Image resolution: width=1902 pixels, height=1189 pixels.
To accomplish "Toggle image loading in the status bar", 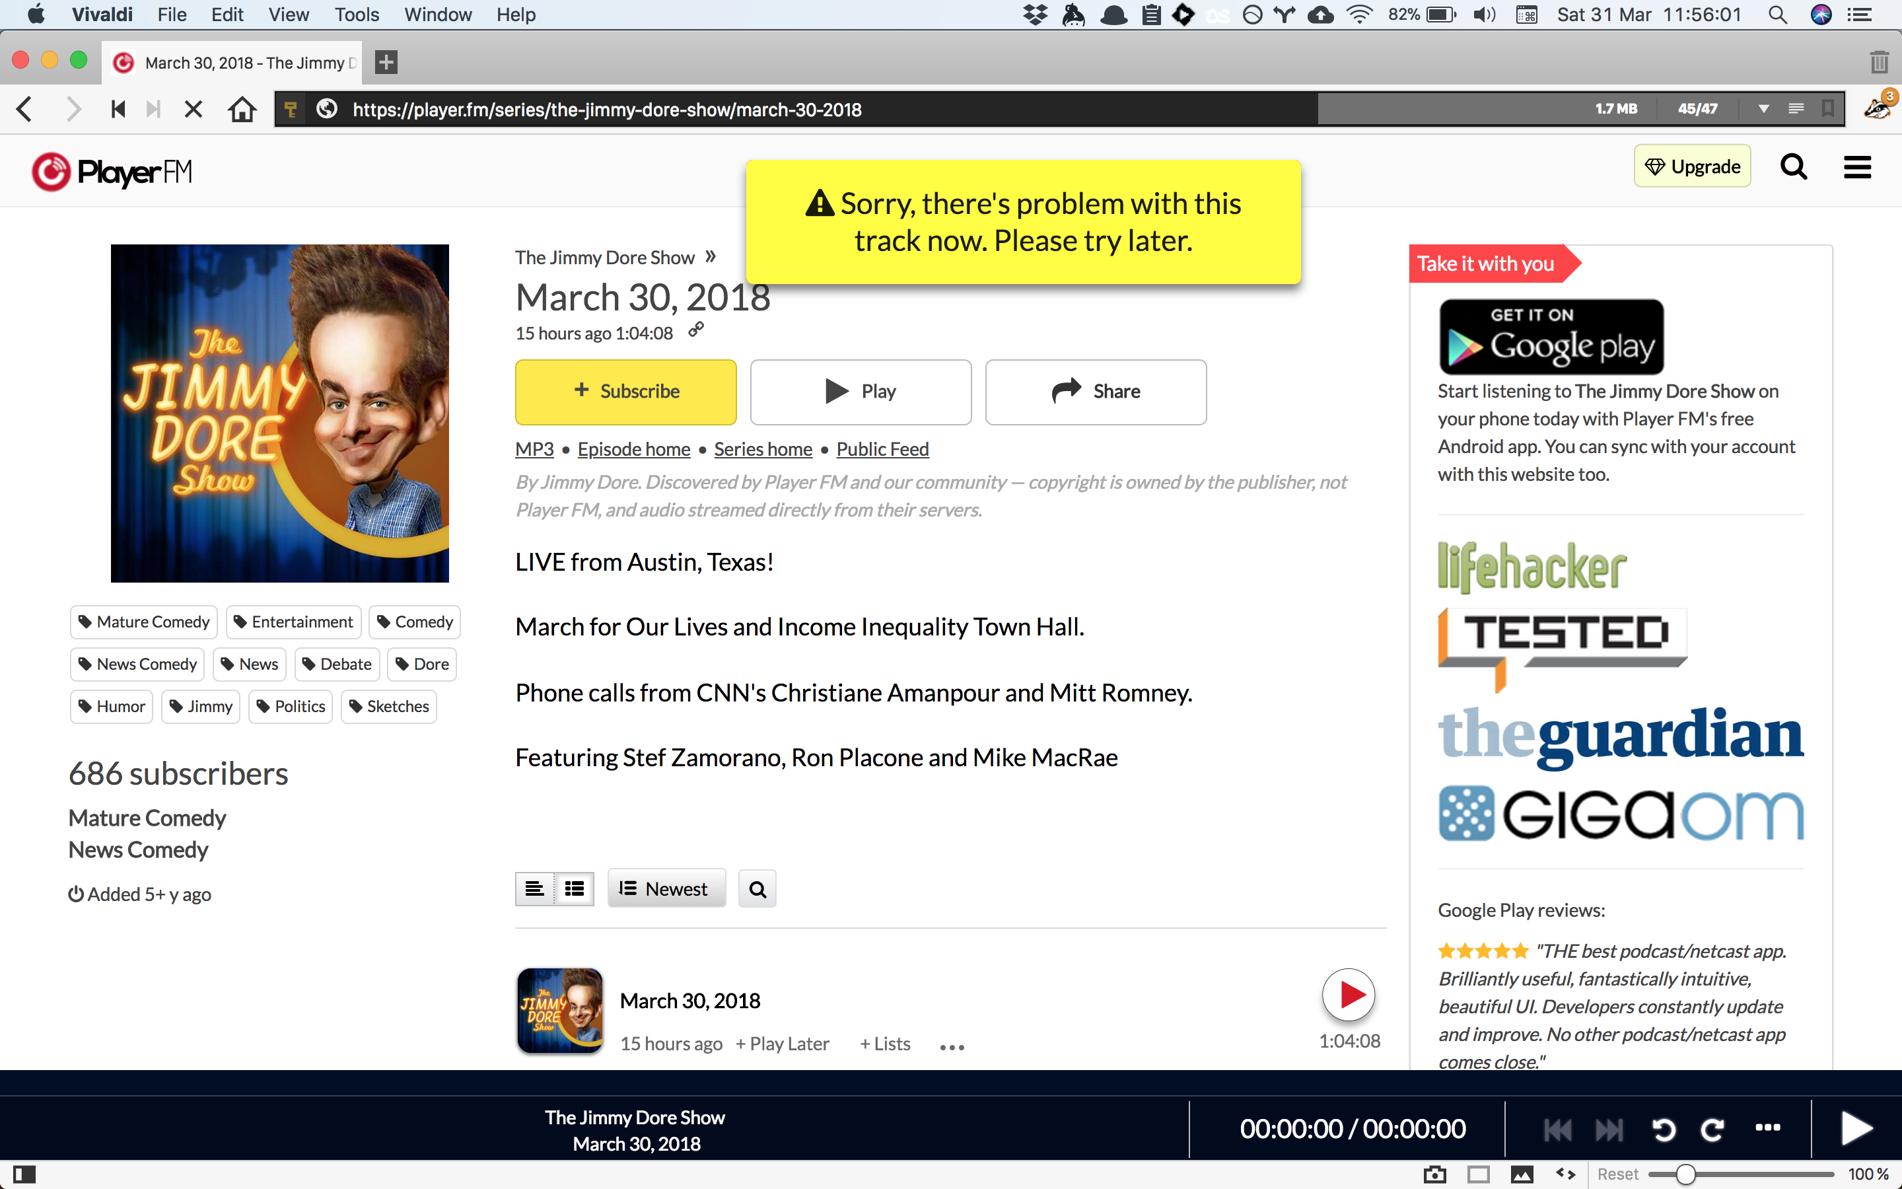I will (x=1522, y=1175).
